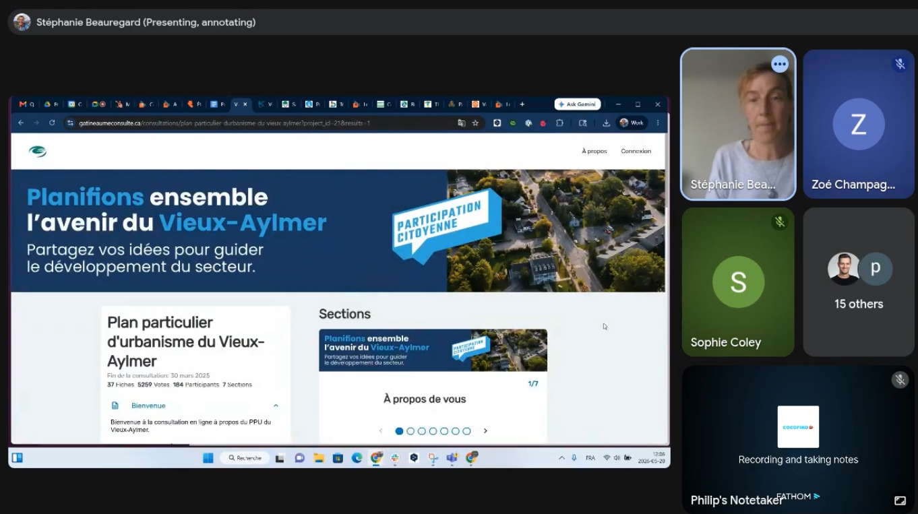The image size is (918, 514).
Task: Select fourth carousel dot
Action: (x=433, y=431)
